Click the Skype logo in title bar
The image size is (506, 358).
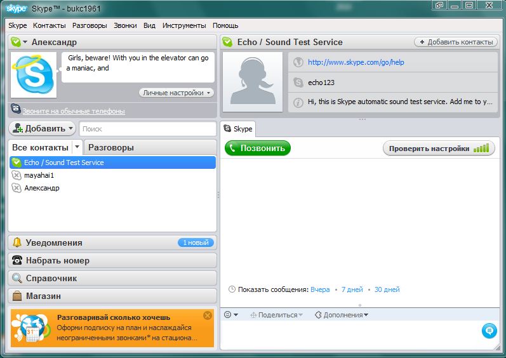tap(16, 8)
